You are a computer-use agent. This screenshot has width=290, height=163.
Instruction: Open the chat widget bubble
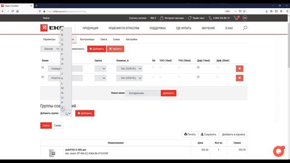tap(279, 151)
